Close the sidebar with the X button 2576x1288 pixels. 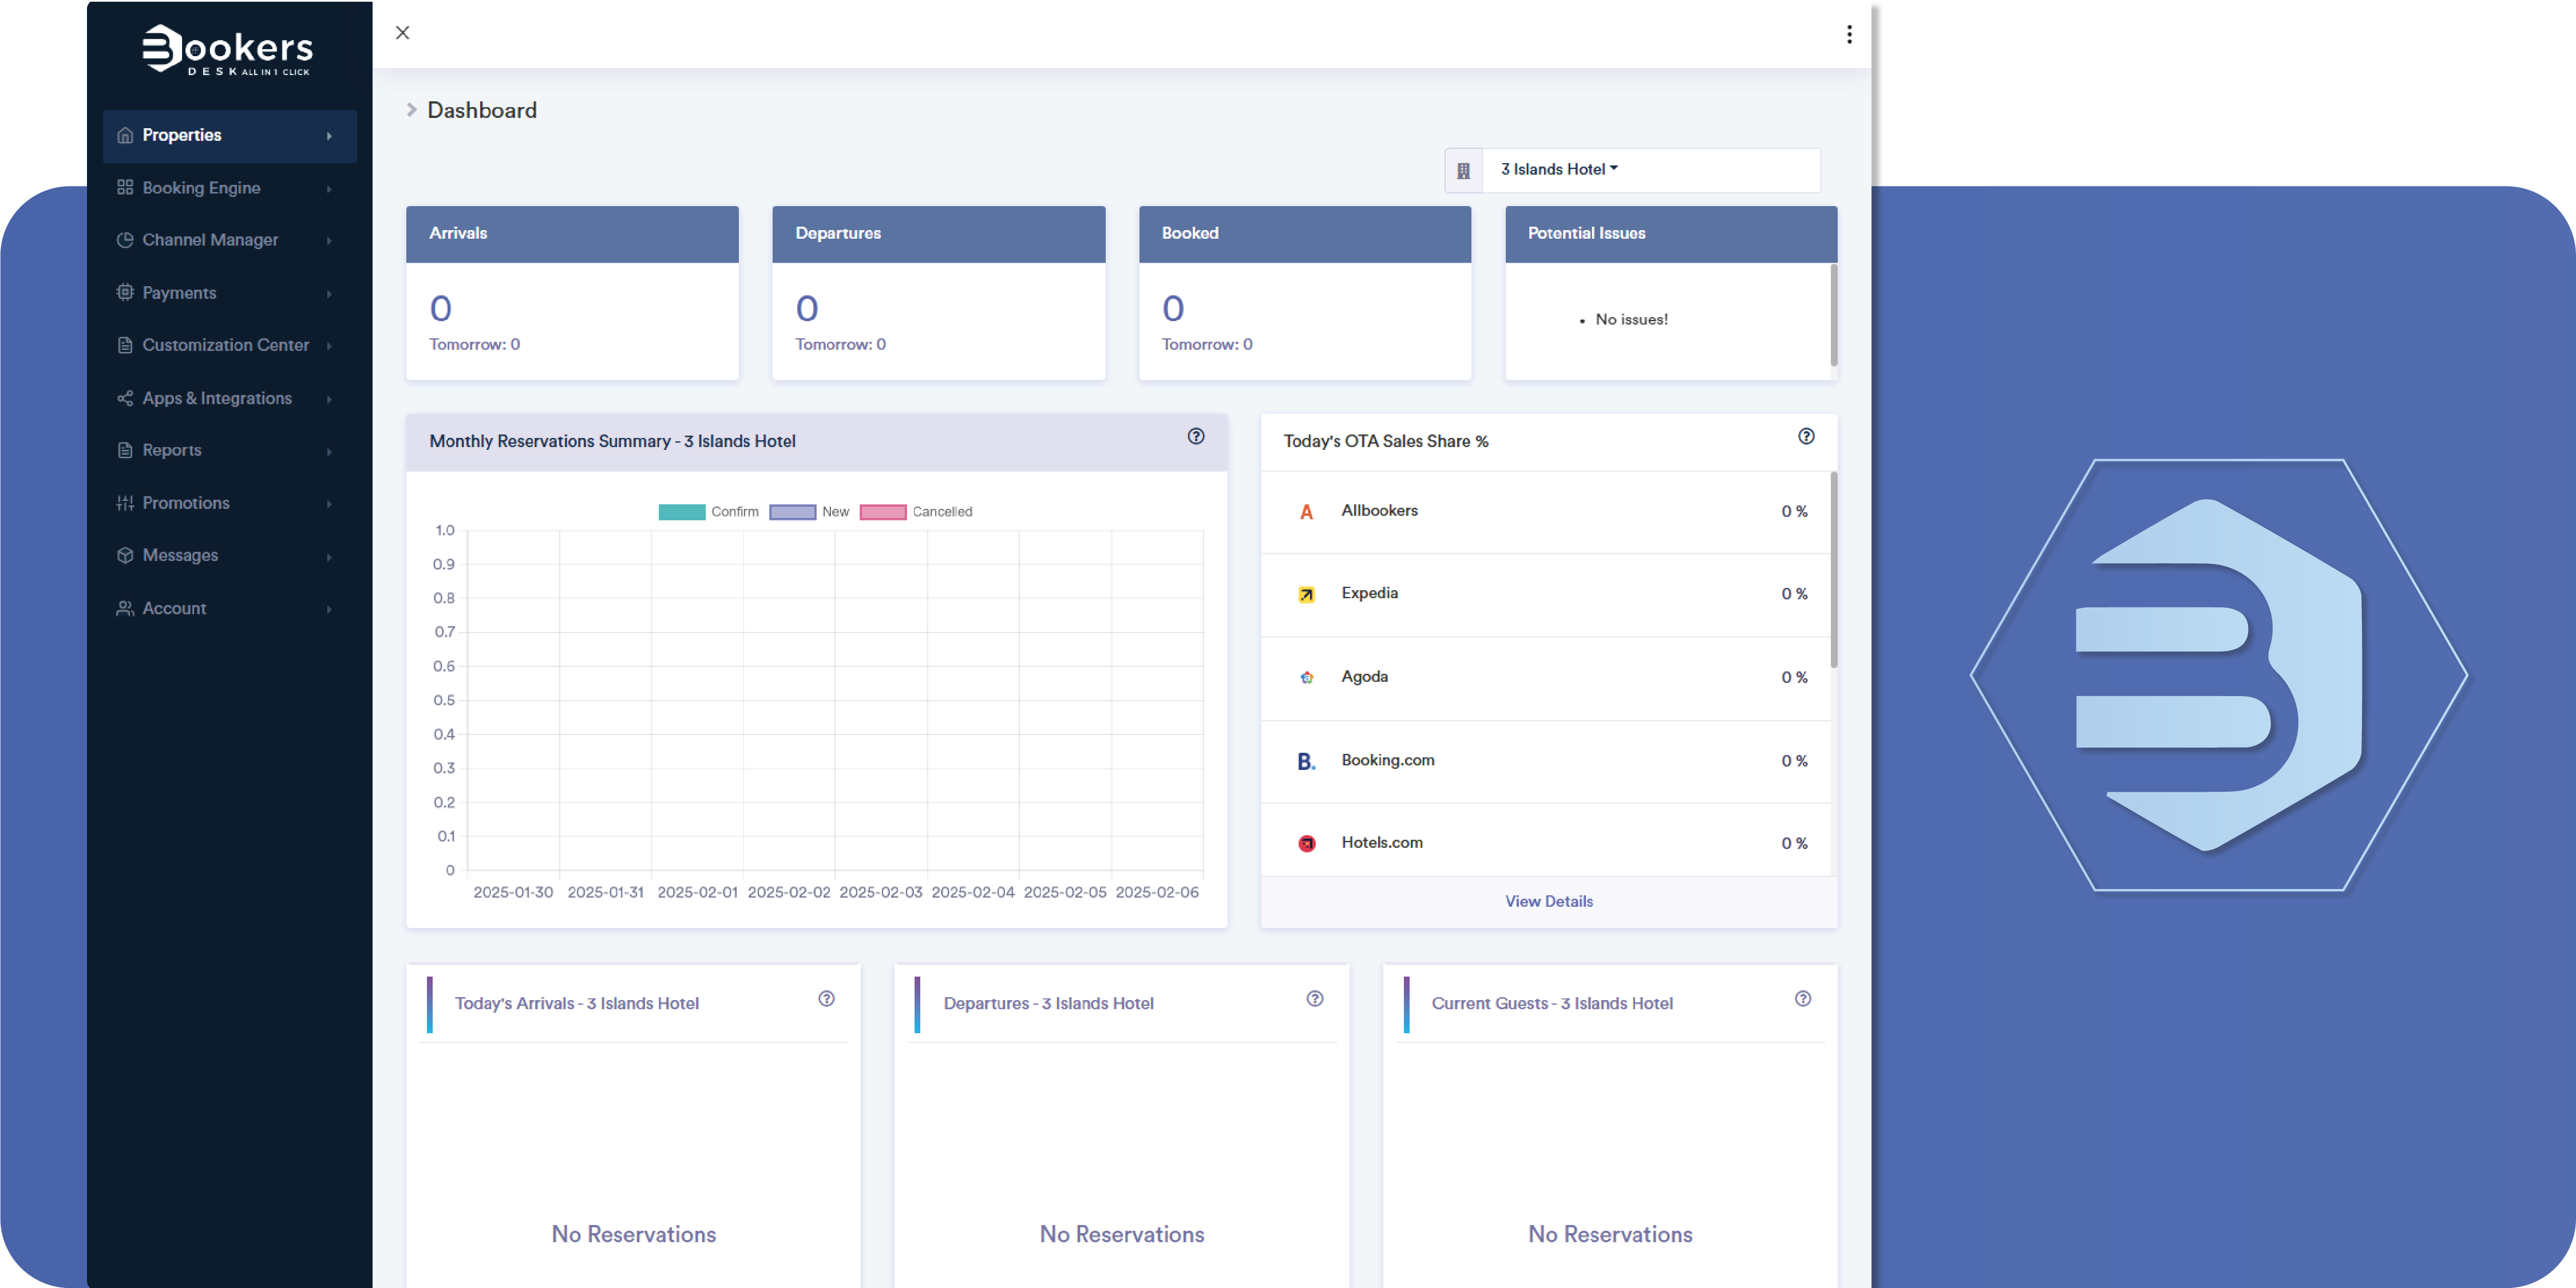[x=402, y=32]
